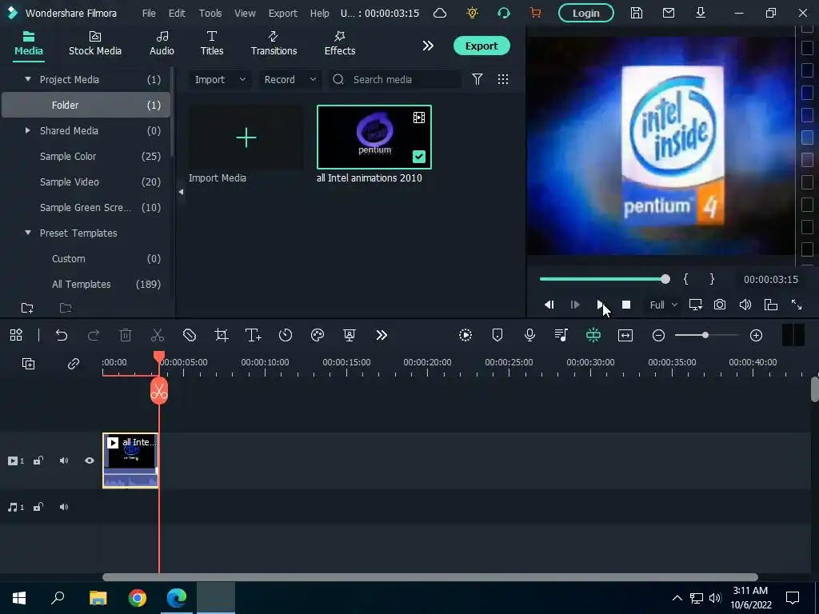
Task: Show more tabs with double chevron
Action: [428, 46]
